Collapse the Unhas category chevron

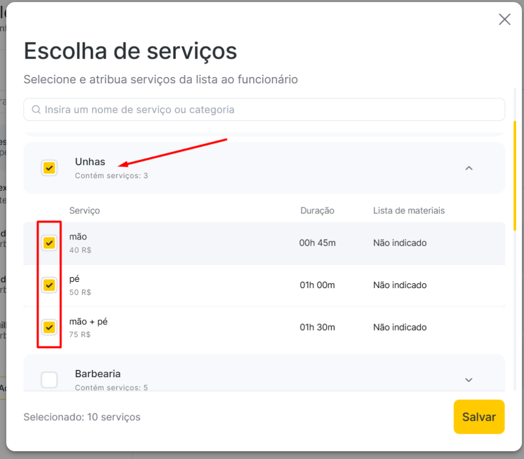469,168
